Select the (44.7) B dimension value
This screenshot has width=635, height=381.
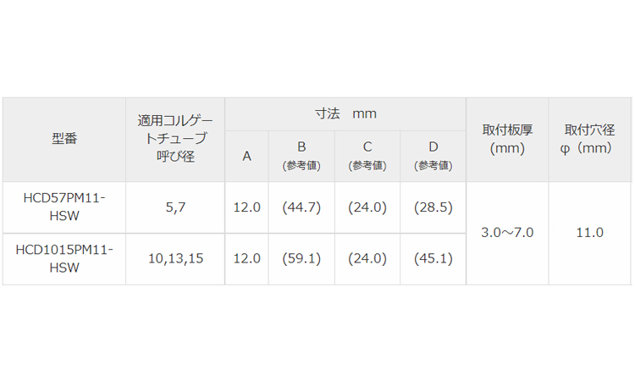pyautogui.click(x=301, y=207)
